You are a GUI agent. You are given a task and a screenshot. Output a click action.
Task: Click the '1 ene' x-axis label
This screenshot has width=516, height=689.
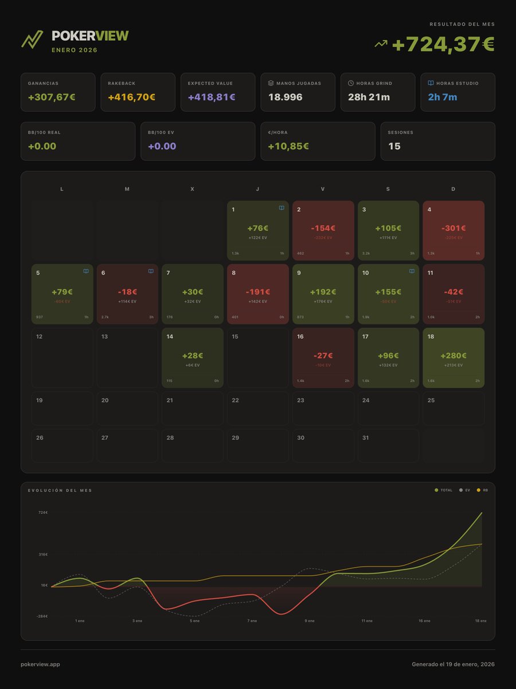80,621
